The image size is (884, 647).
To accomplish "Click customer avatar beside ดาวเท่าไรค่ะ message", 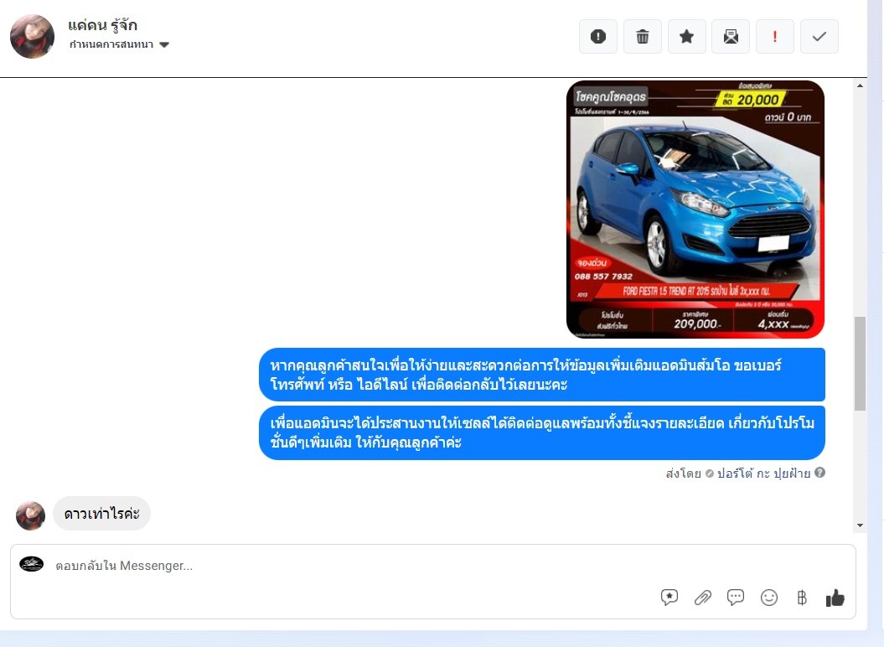I will click(x=30, y=515).
